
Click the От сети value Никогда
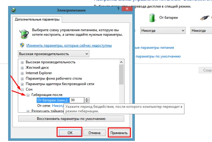point(58,106)
